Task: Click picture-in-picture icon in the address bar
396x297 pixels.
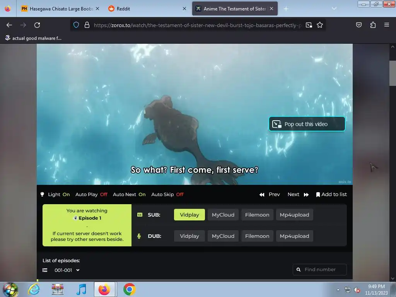Action: click(x=309, y=25)
